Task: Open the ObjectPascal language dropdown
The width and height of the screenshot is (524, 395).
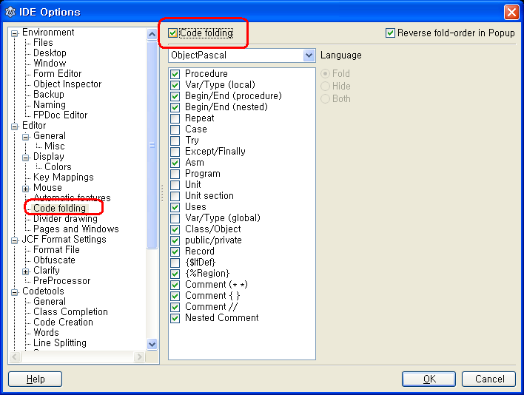Action: click(309, 55)
